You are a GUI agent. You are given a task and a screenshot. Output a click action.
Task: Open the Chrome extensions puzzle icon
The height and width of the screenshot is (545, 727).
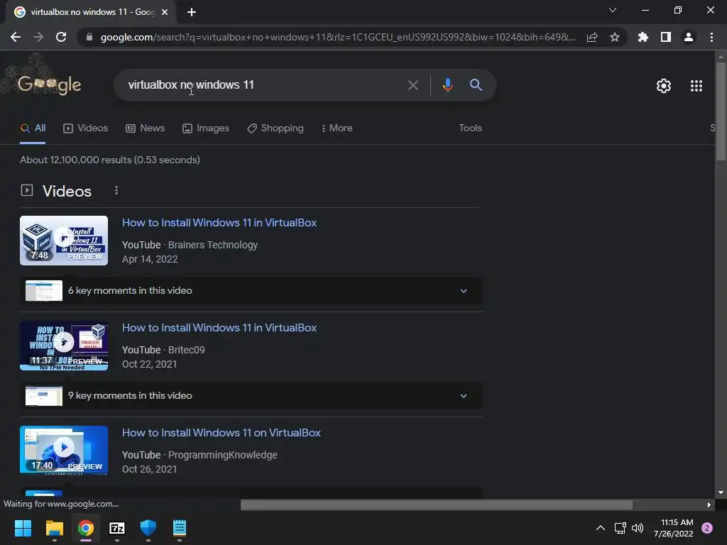(x=643, y=37)
